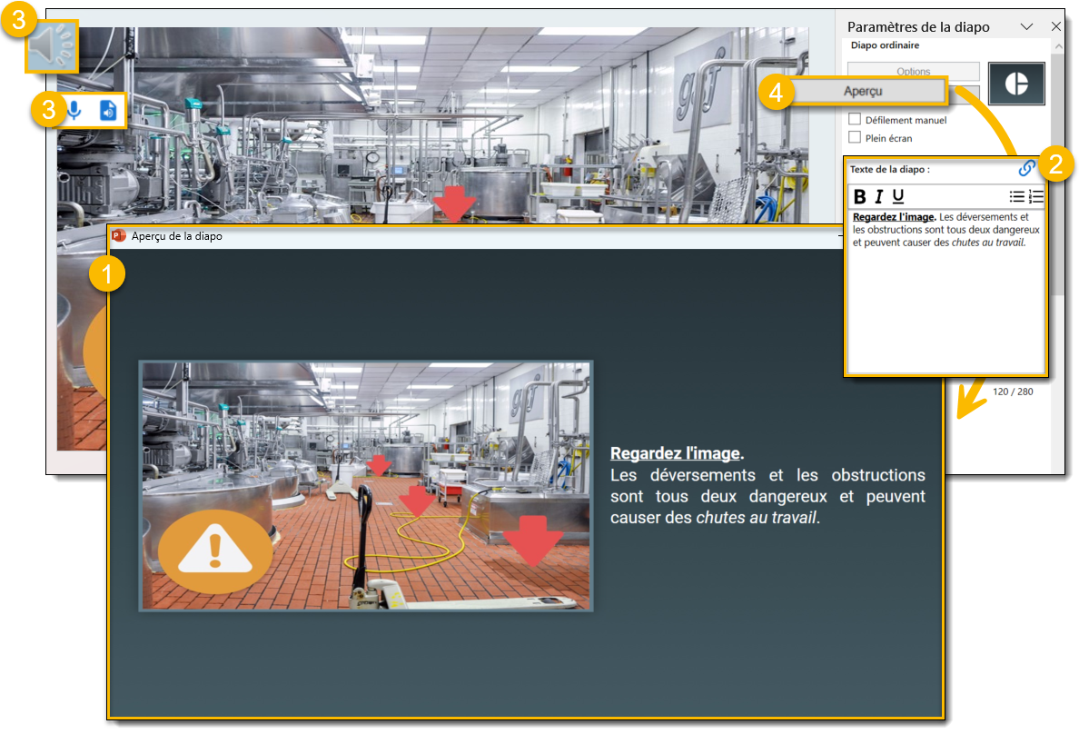Select the slide layout thumbnail
1079x734 pixels.
(x=1016, y=83)
